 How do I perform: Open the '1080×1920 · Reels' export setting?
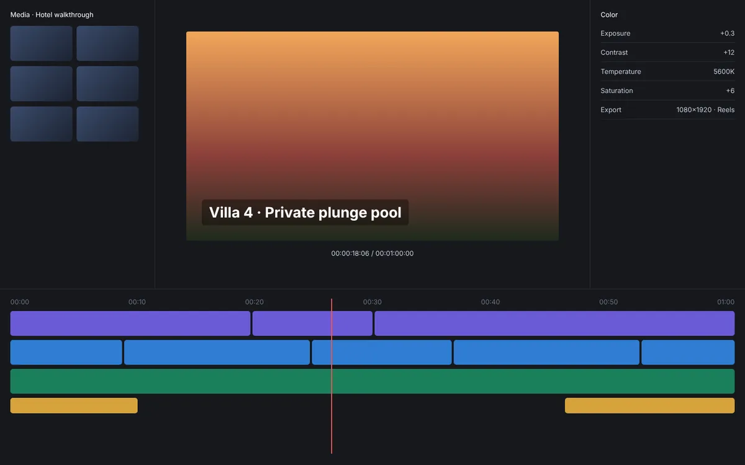705,110
